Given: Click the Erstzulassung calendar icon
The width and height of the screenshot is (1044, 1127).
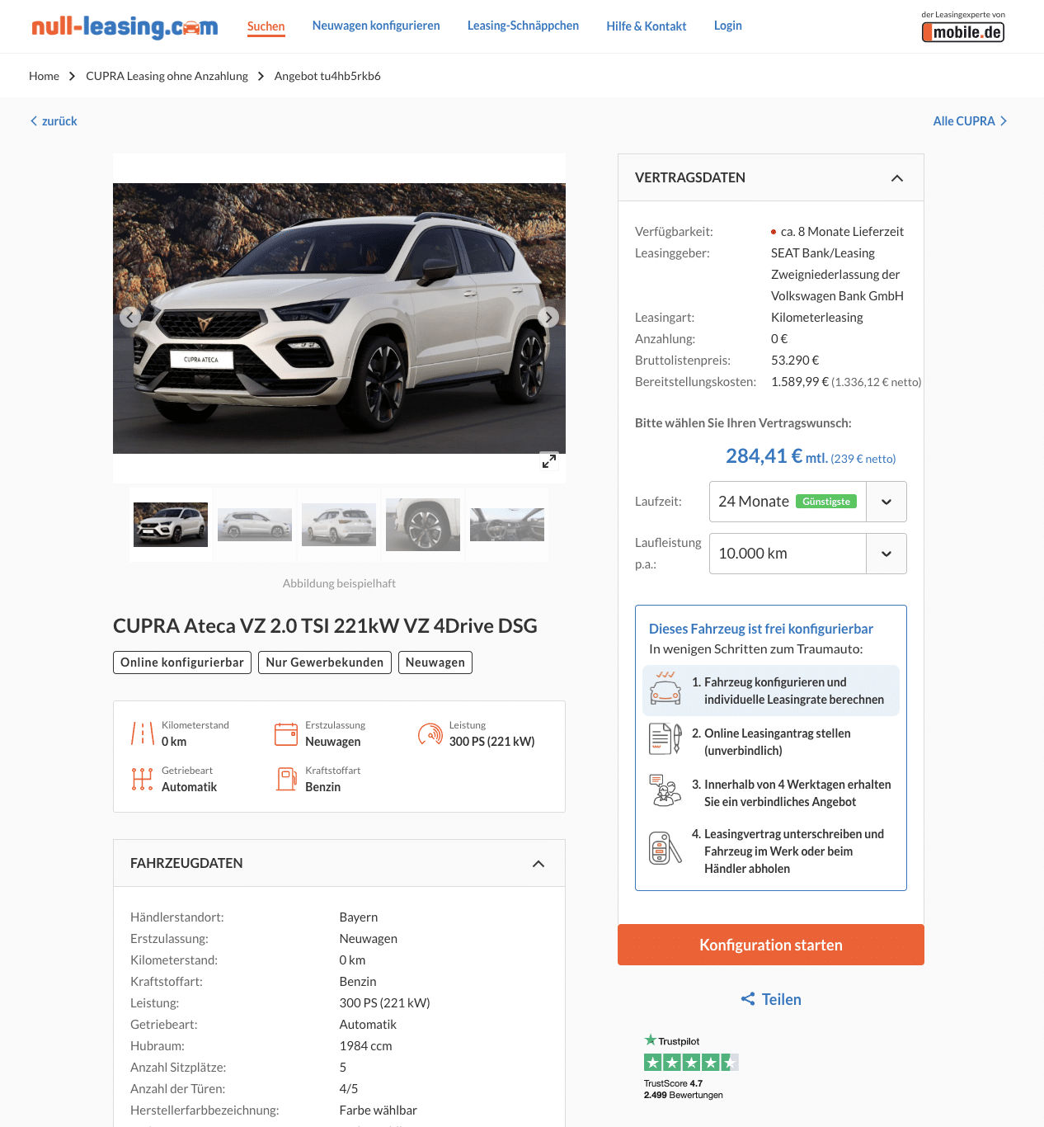Looking at the screenshot, I should 286,733.
